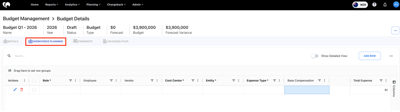This screenshot has width=400, height=112.
Task: Click the KS user avatar
Action: point(396,5)
